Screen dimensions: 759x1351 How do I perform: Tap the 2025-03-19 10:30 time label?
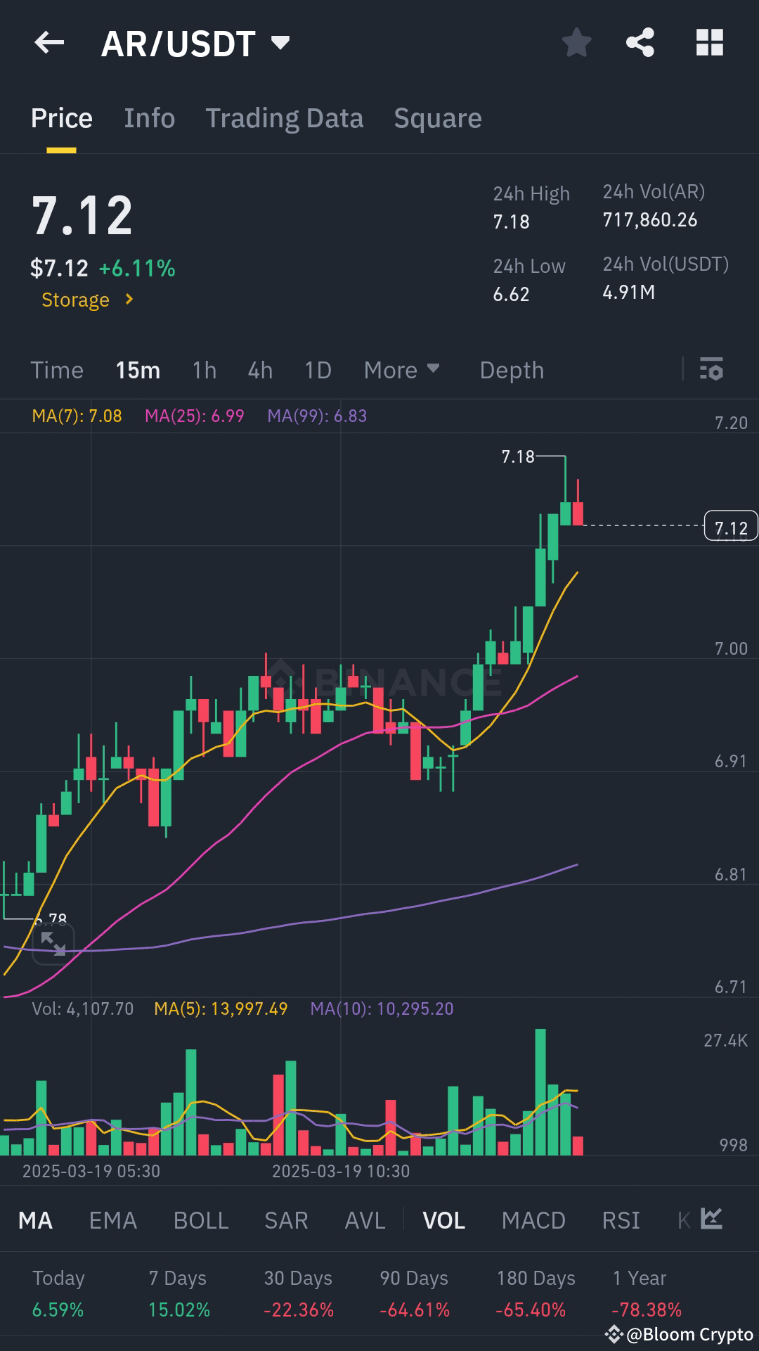tap(341, 1171)
